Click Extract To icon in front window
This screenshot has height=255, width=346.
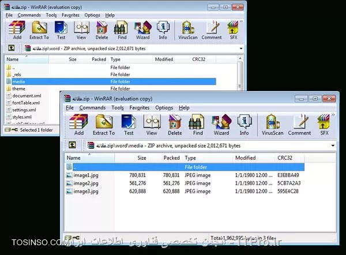click(104, 125)
